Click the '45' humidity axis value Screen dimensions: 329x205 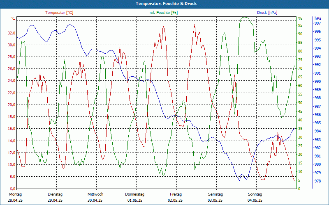coord(300,112)
